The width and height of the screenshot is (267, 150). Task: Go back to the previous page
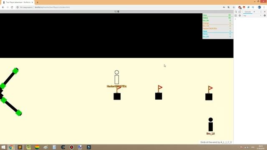pyautogui.click(x=3, y=7)
